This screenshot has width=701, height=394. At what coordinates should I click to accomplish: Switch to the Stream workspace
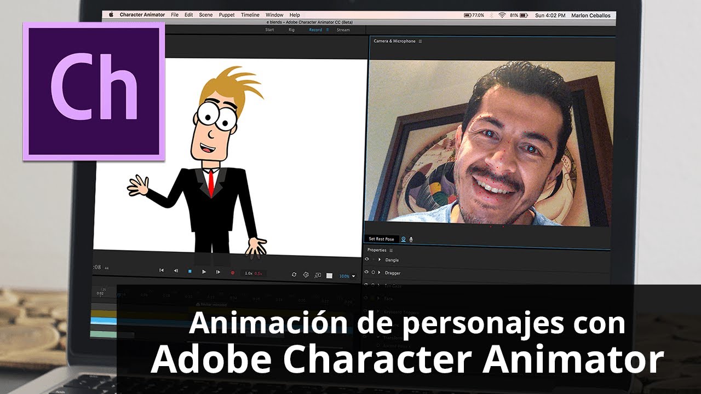click(x=343, y=30)
